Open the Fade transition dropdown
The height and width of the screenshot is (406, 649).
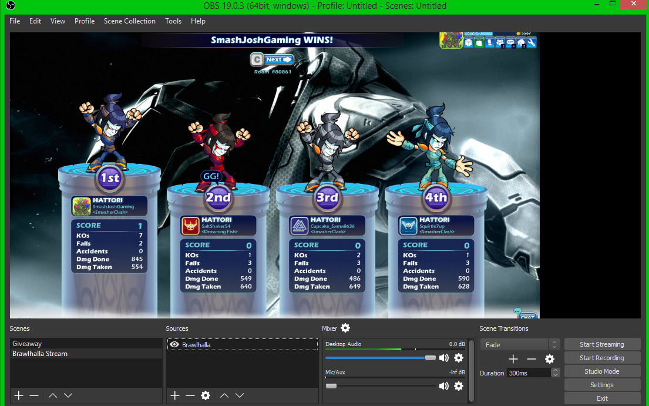click(x=520, y=344)
